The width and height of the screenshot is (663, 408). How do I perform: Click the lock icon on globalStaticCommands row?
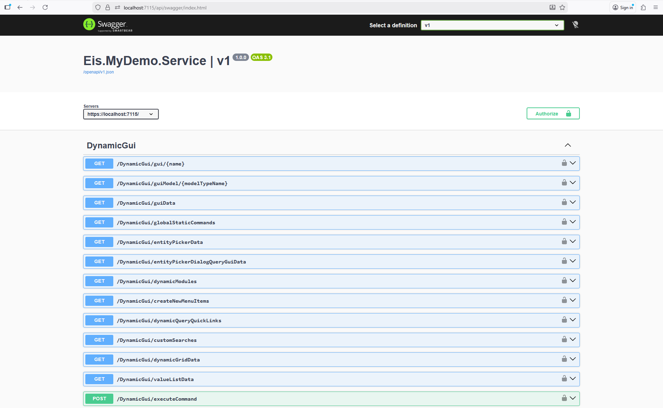564,221
